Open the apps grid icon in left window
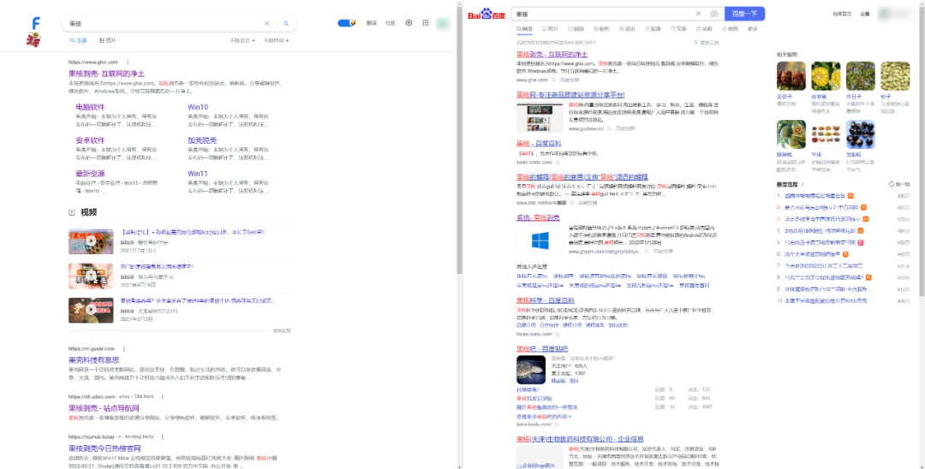This screenshot has width=925, height=469. [x=426, y=23]
